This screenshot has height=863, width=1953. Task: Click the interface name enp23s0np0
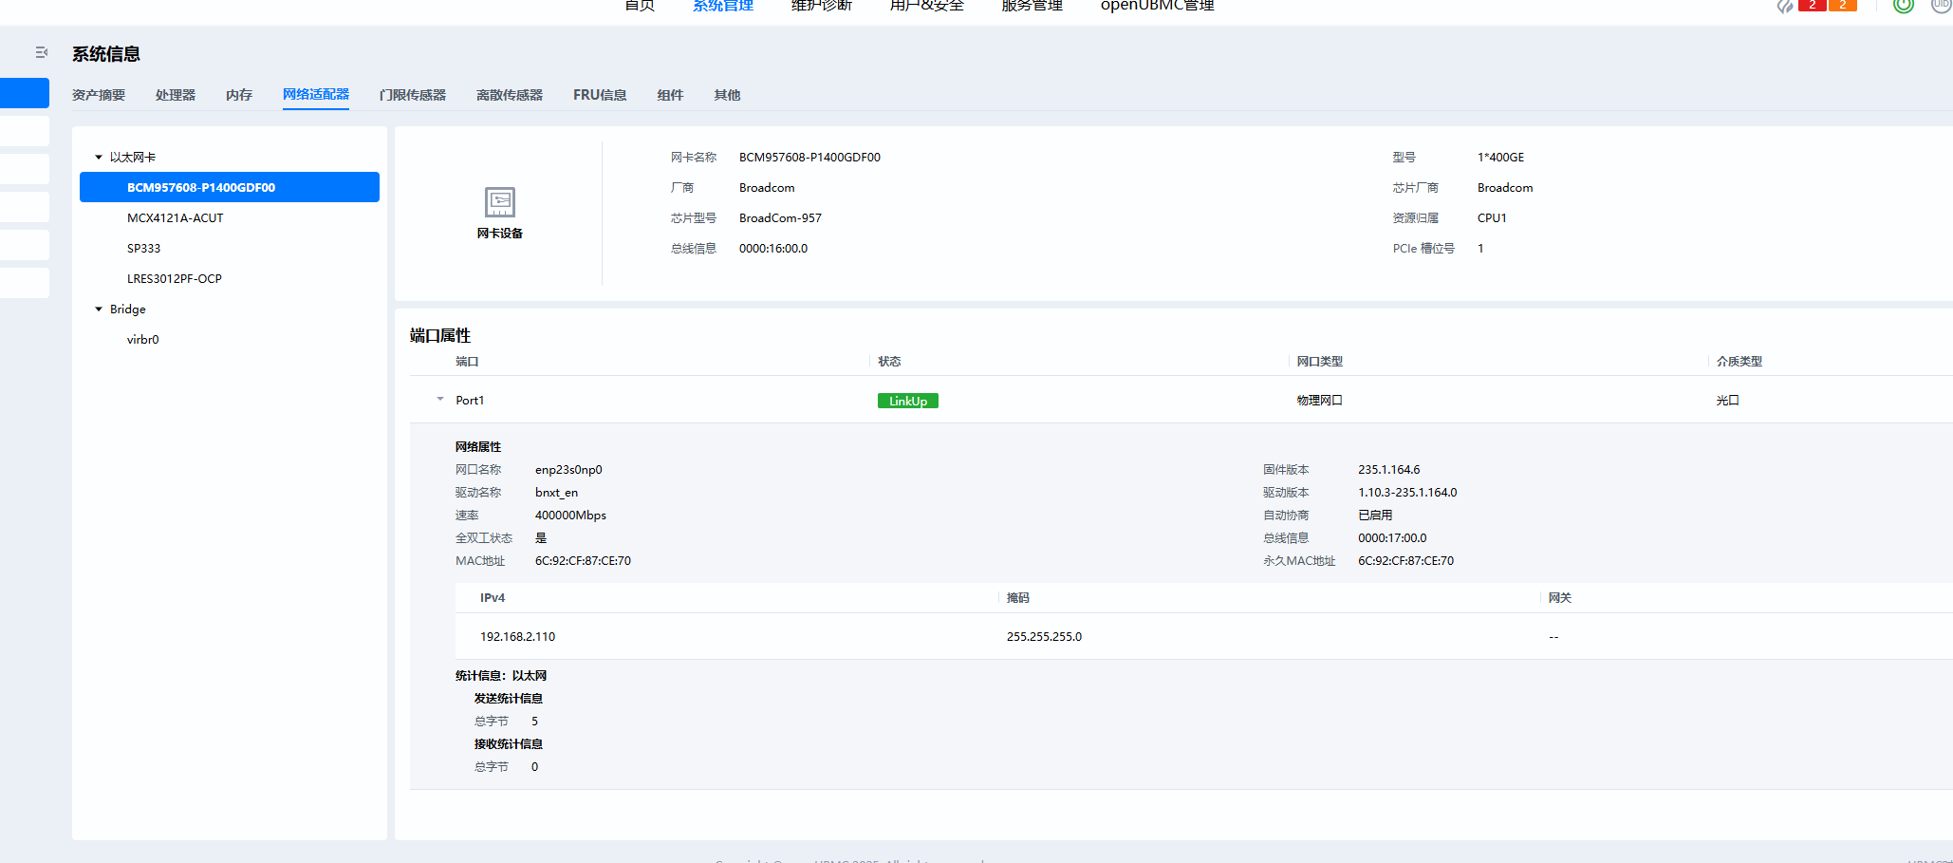click(x=568, y=470)
